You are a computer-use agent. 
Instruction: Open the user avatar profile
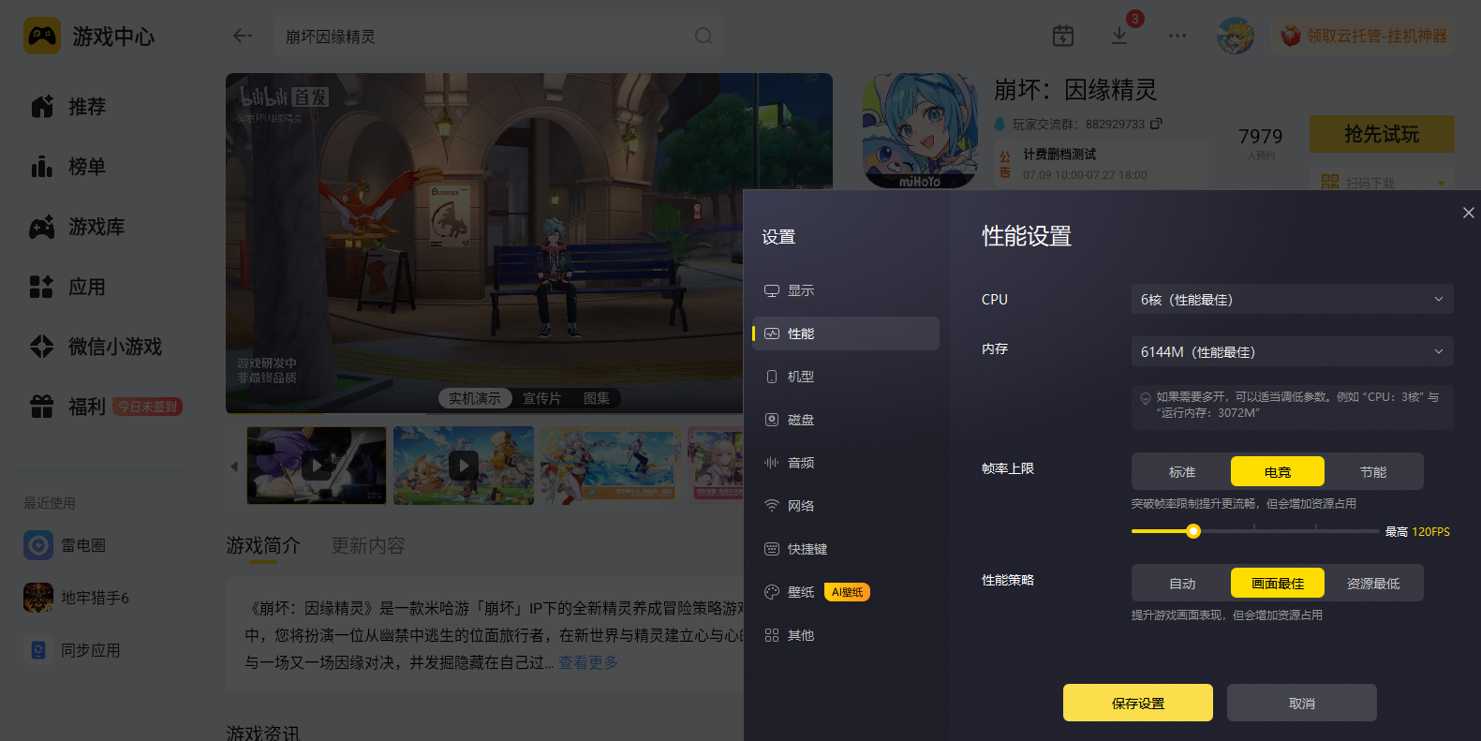(1235, 36)
